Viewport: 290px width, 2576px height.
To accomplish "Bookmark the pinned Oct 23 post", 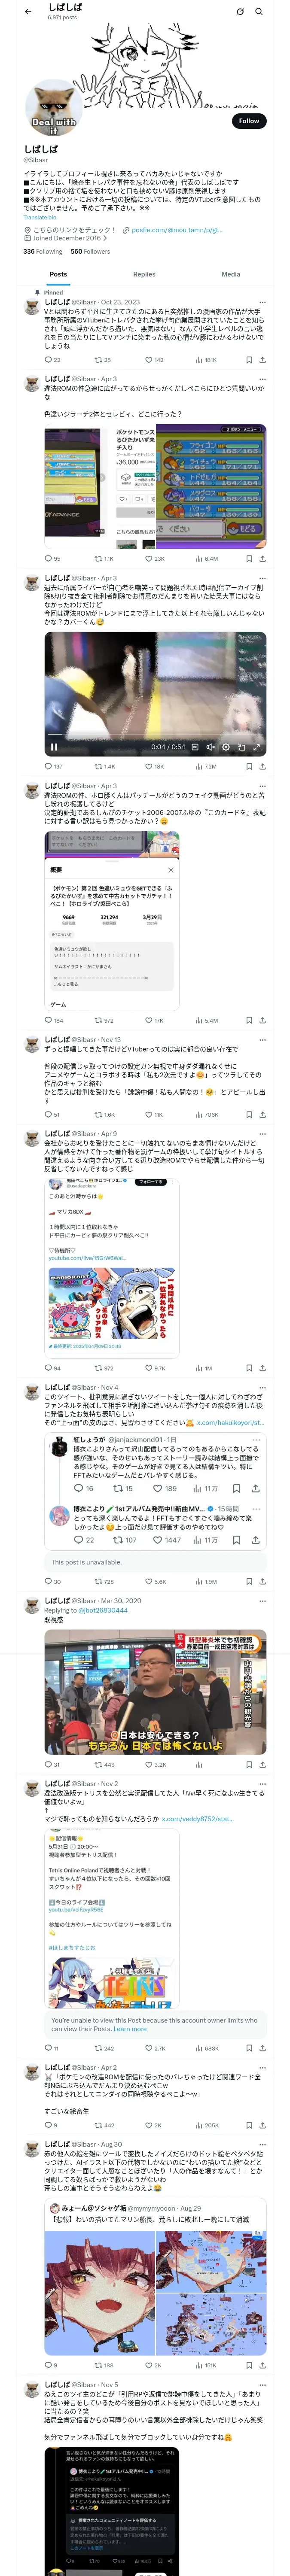I will coord(249,360).
